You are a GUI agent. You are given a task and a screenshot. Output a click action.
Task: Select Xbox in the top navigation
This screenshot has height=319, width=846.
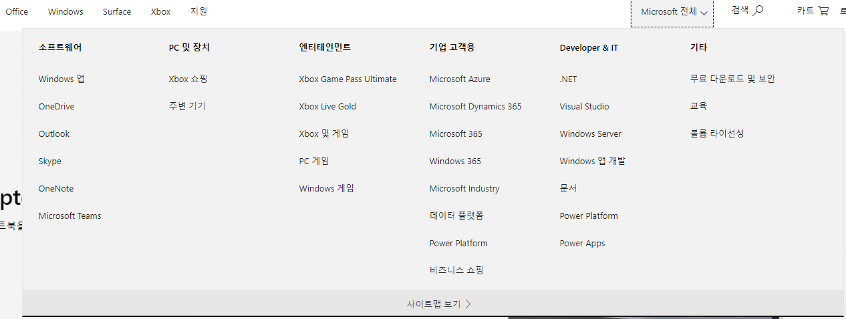tap(160, 11)
